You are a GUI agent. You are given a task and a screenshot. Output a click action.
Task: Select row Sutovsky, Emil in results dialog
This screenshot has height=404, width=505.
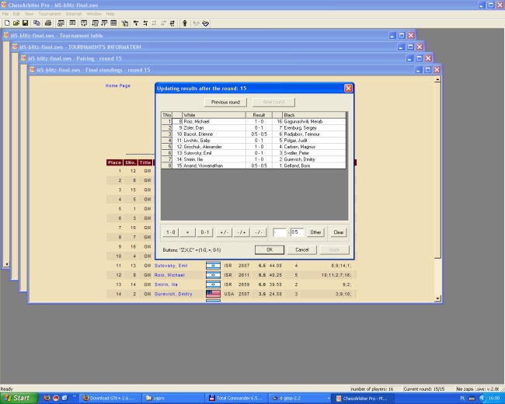253,153
